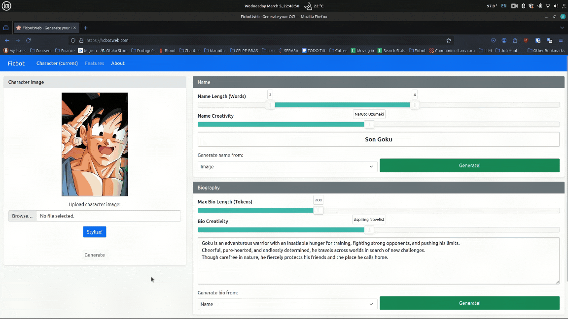The image size is (568, 319).
Task: Click the Goku character image thumbnail
Action: pos(95,144)
